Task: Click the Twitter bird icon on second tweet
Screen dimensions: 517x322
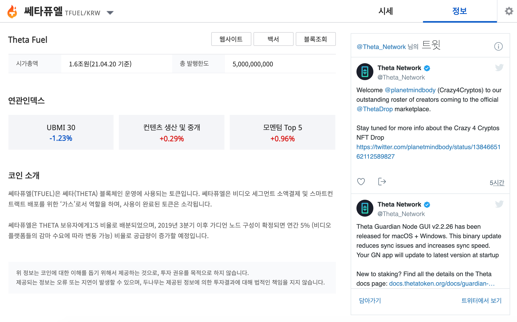Action: 499,204
